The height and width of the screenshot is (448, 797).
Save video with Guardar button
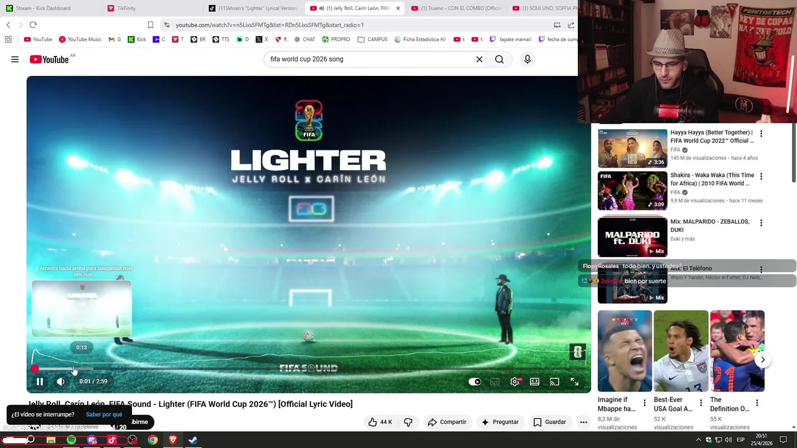tap(550, 422)
